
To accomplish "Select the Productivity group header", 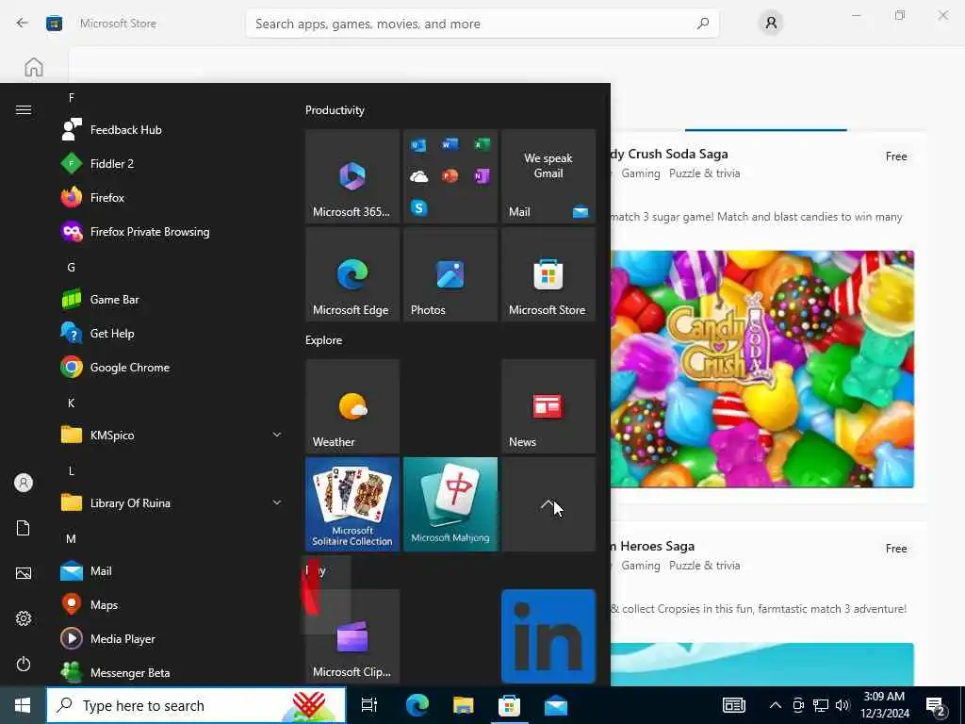I will tap(335, 110).
